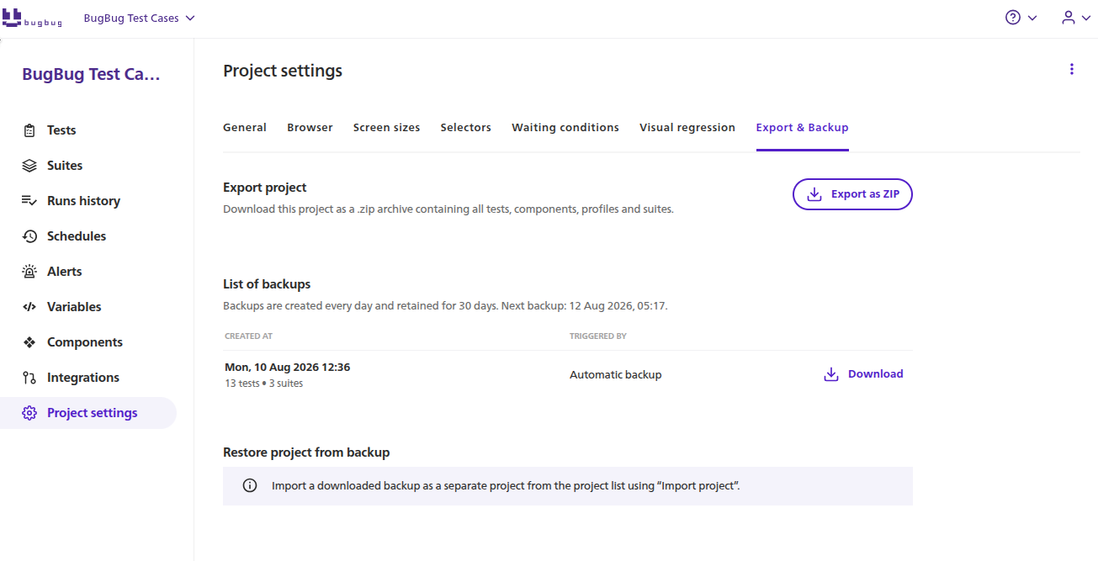Click the backup retention note with next backup time

coord(445,306)
